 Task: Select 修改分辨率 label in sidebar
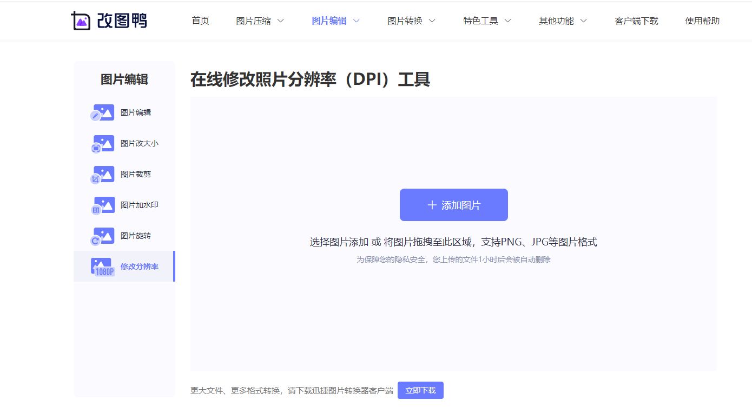140,266
